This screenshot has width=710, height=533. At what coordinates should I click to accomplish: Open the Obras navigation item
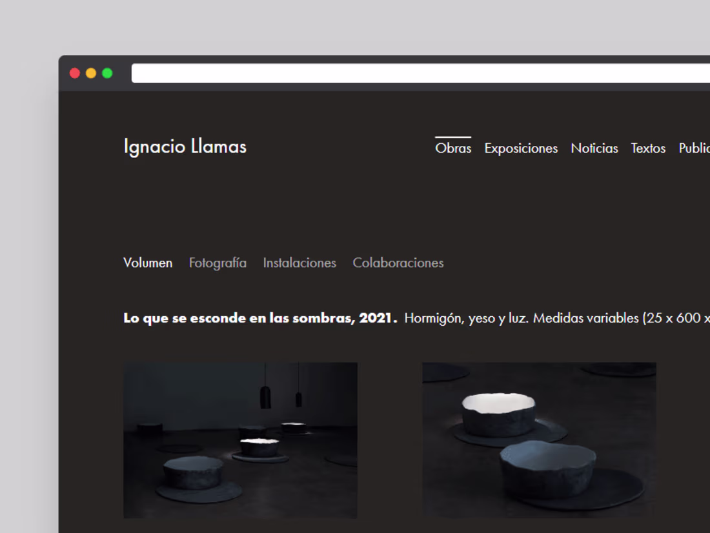453,148
